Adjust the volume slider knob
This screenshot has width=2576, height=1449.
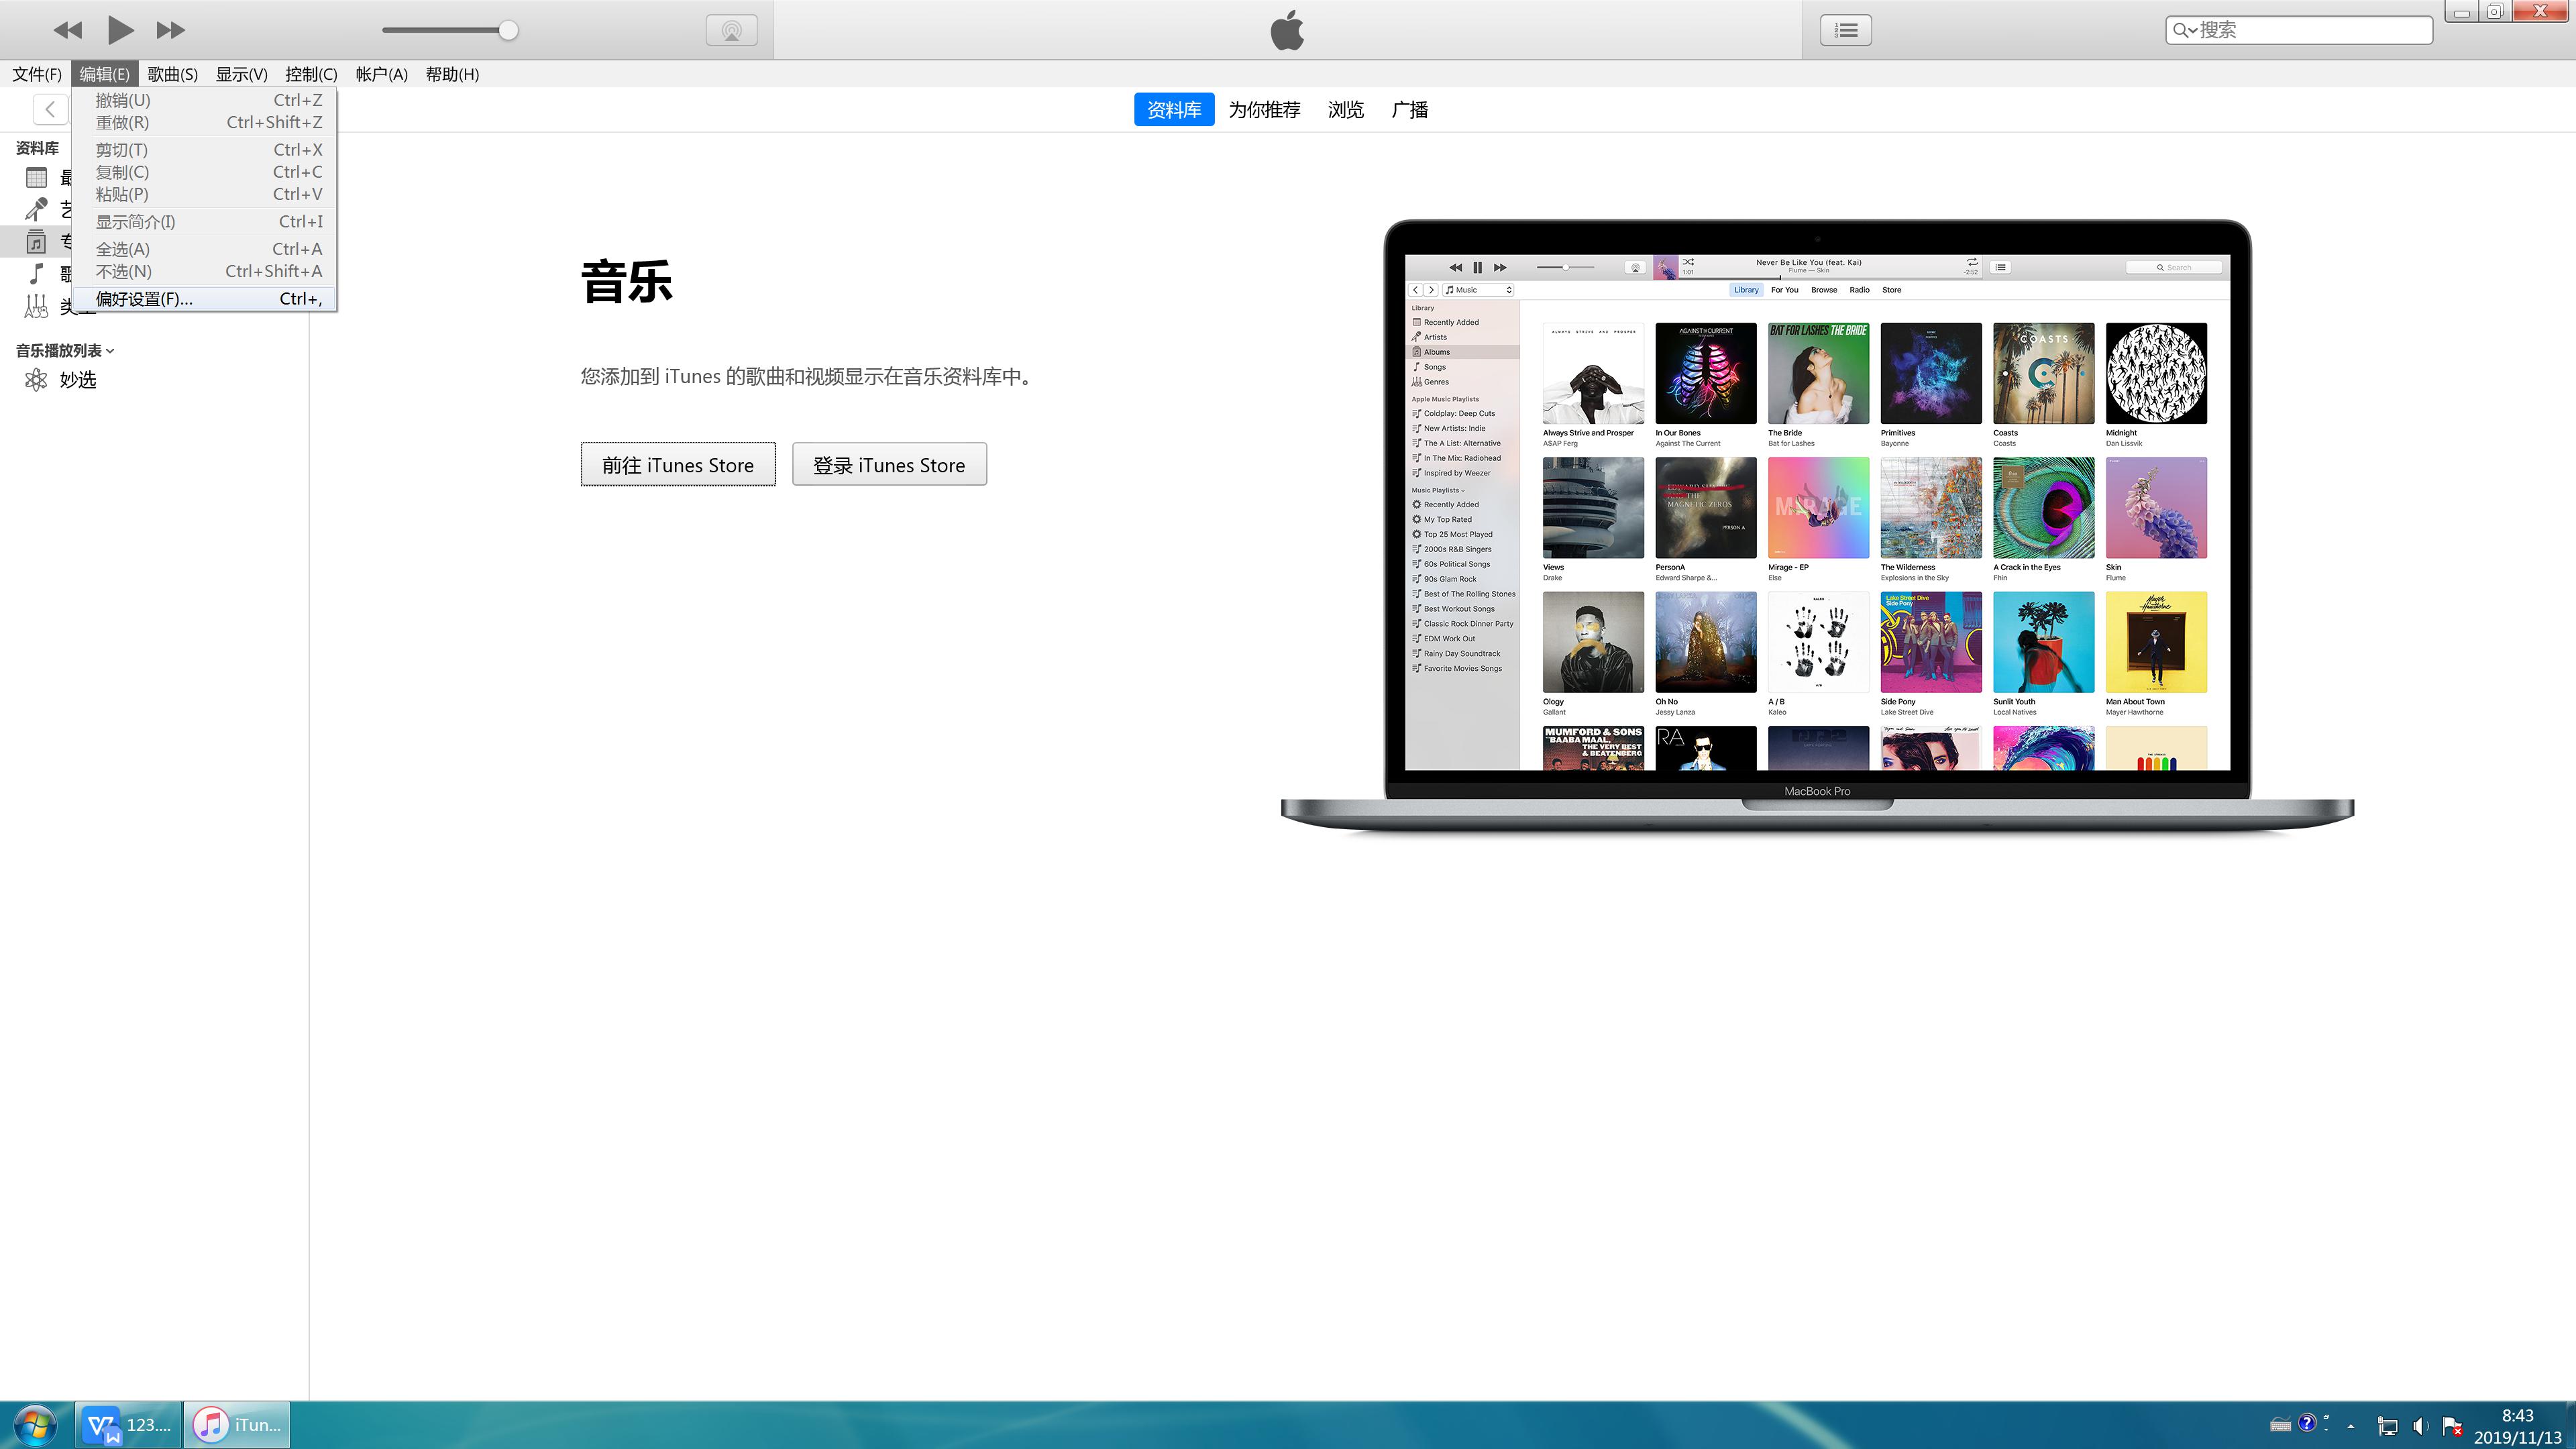(508, 30)
